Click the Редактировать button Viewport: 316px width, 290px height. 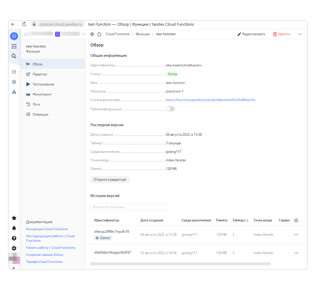[251, 34]
